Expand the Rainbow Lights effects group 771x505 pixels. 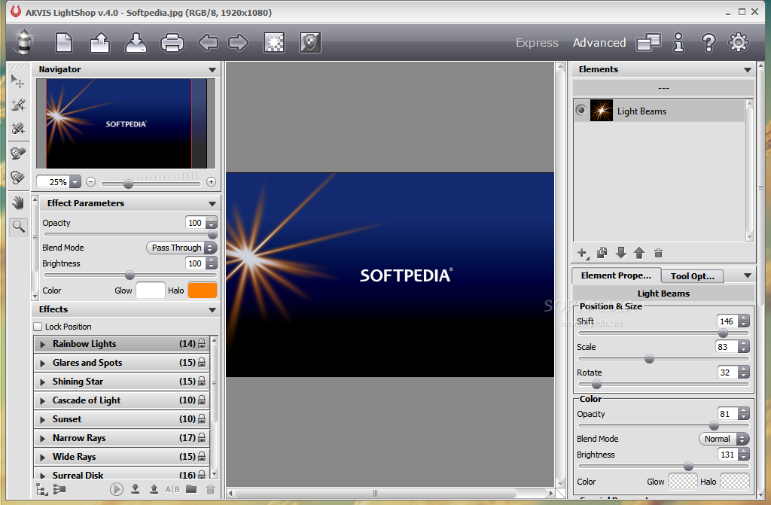coord(43,344)
